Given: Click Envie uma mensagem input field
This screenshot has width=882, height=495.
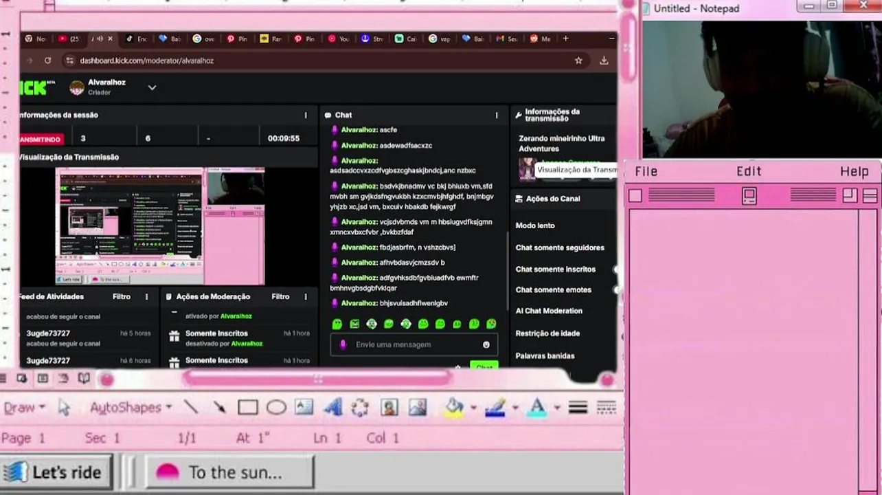Looking at the screenshot, I should click(414, 344).
